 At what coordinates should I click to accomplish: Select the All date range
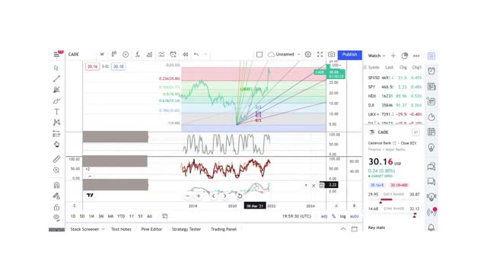pos(149,216)
